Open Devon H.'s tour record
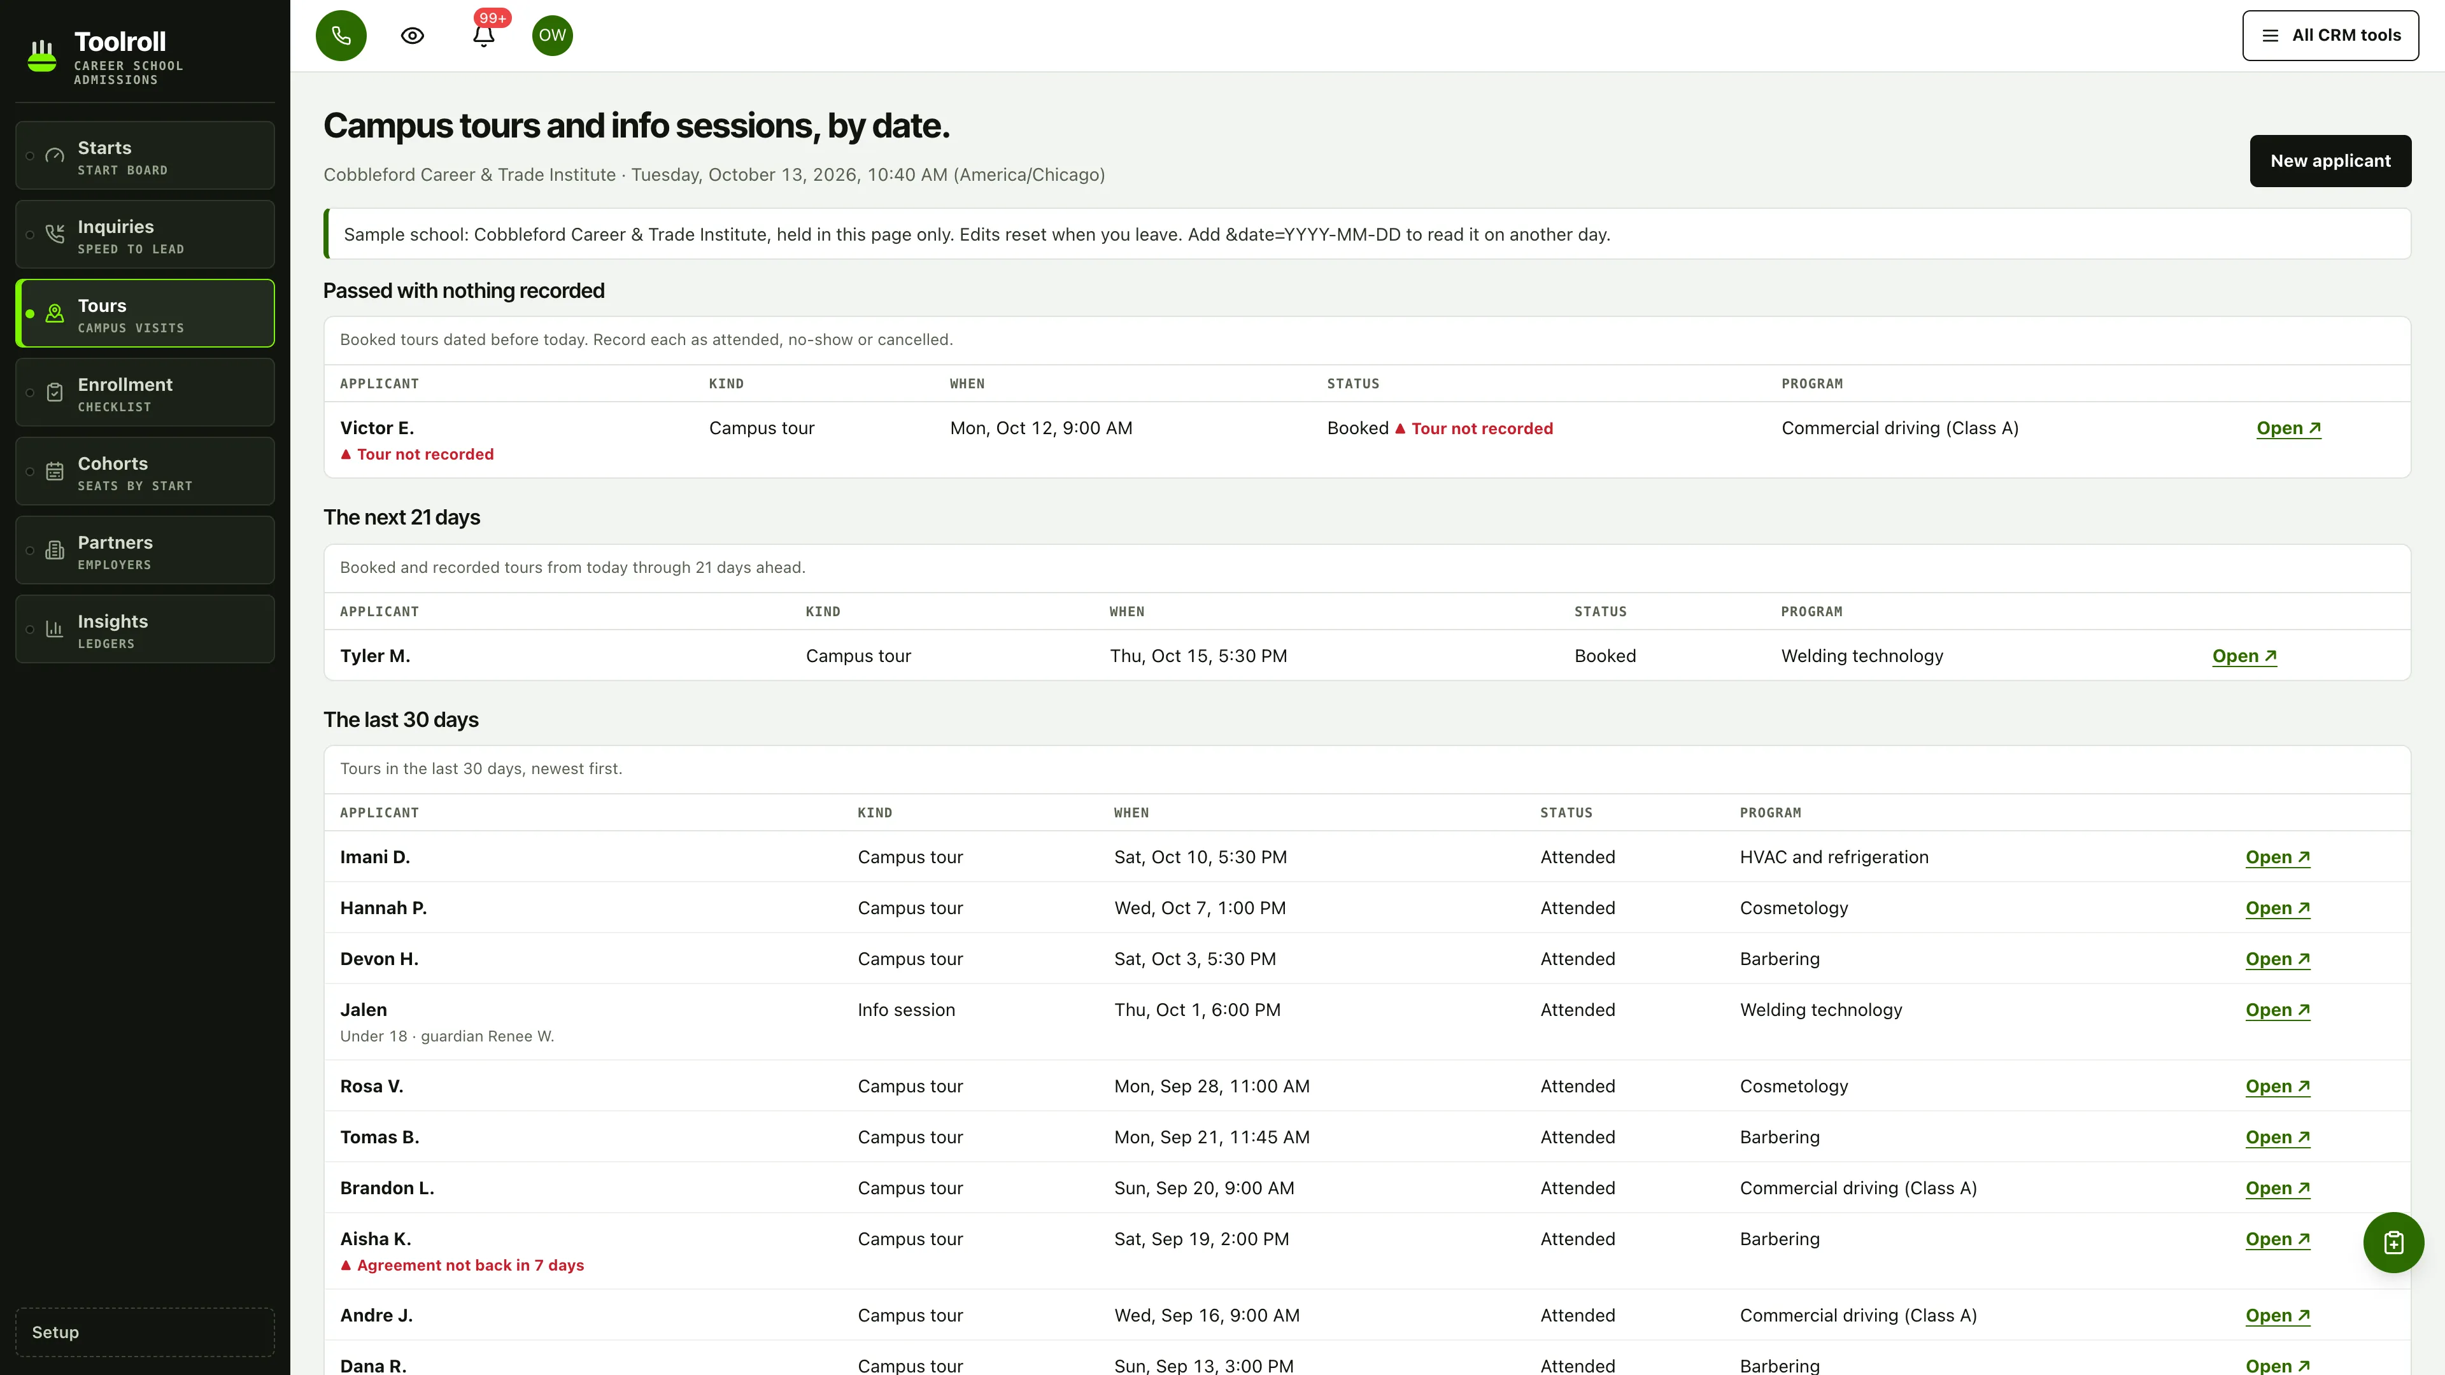 [x=2278, y=959]
